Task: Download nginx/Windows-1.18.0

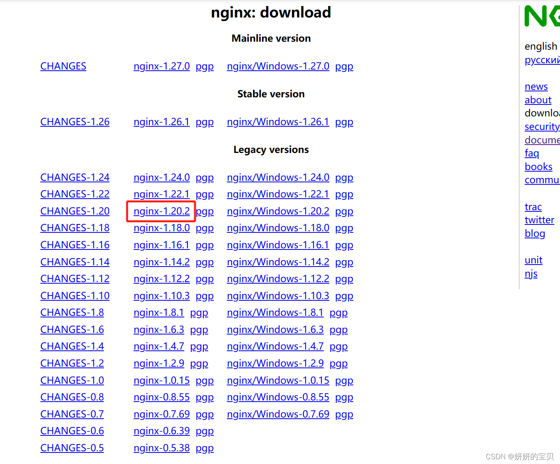Action: [278, 228]
